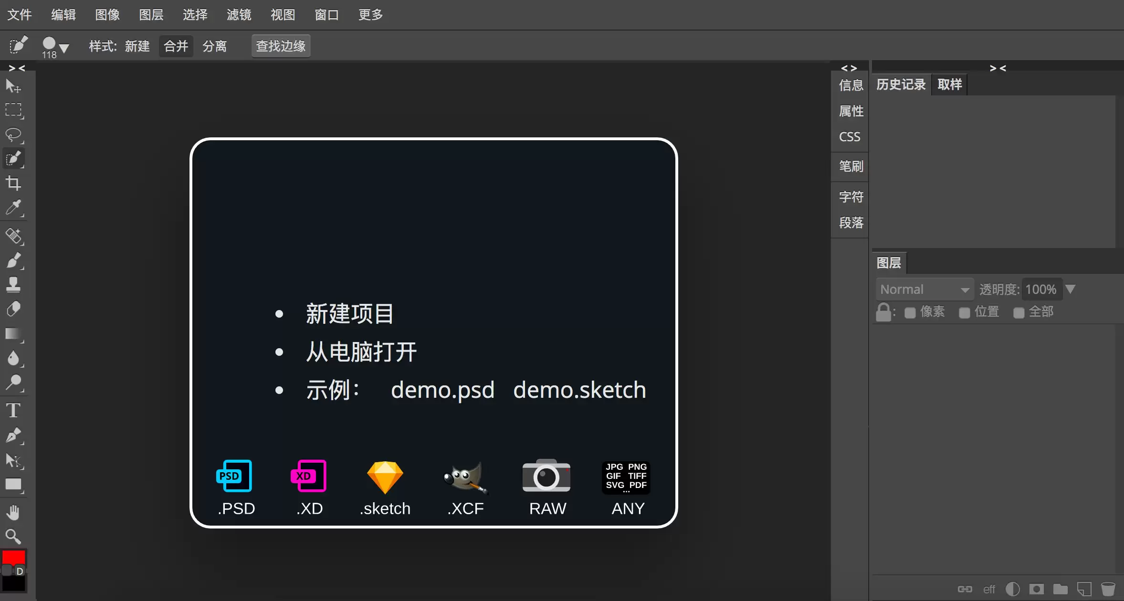Select the Eyedropper tool

click(13, 208)
